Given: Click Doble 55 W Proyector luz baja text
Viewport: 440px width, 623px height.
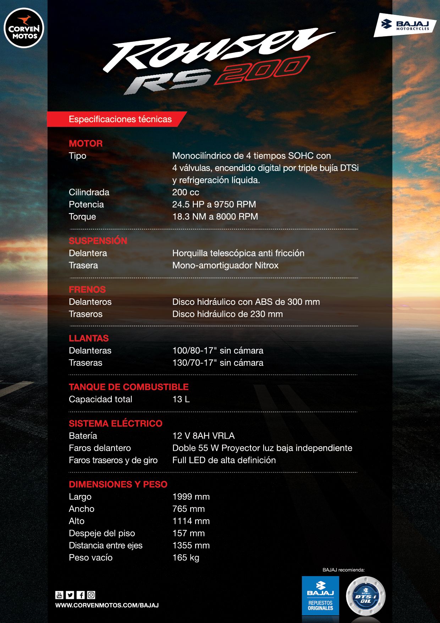Looking at the screenshot, I should pyautogui.click(x=262, y=448).
